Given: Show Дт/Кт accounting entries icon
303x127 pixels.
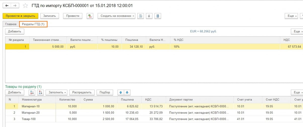Looking at the screenshot, I should [90, 16].
